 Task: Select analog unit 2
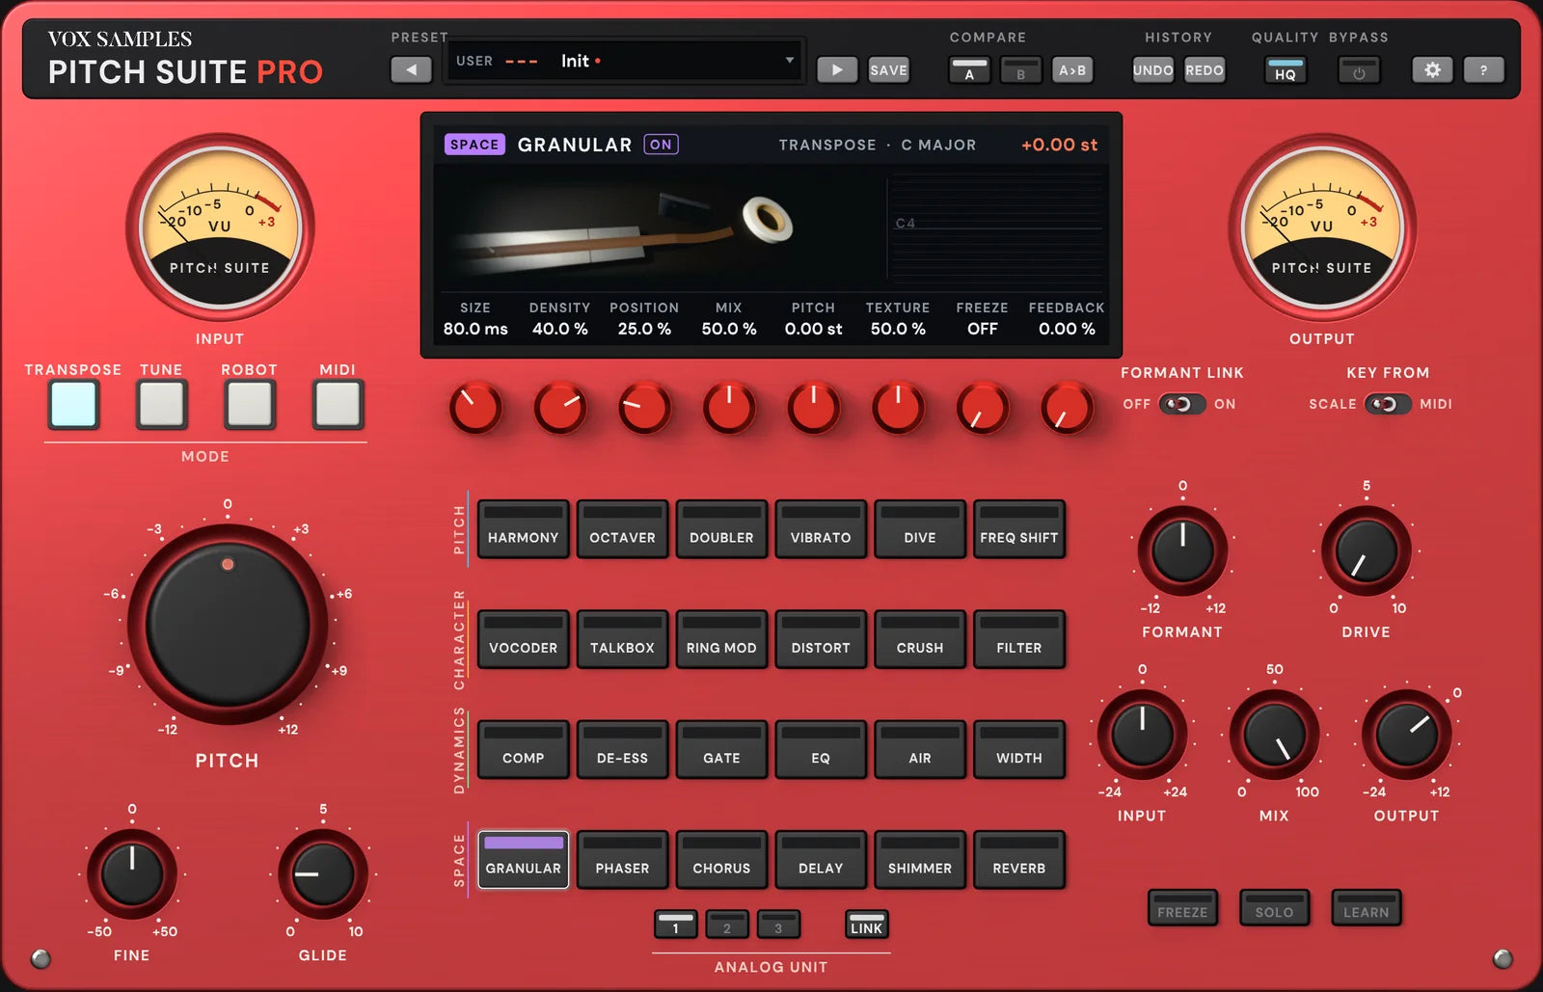pyautogui.click(x=727, y=925)
